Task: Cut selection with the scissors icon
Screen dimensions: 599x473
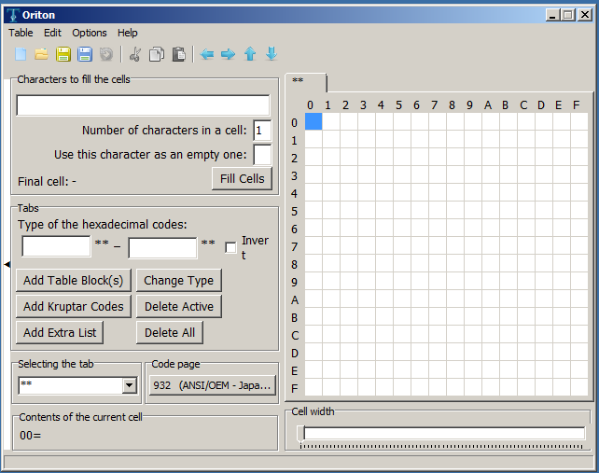Action: click(x=135, y=54)
